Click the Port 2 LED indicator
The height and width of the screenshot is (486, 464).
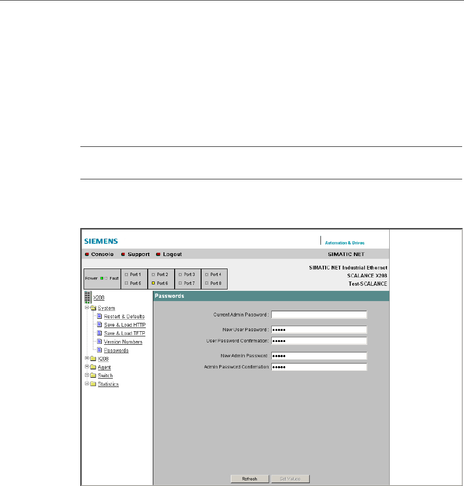tap(153, 274)
